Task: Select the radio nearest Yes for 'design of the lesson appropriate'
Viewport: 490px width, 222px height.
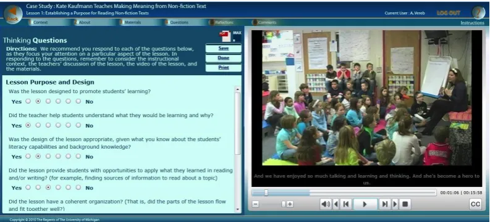Action: [x=28, y=156]
